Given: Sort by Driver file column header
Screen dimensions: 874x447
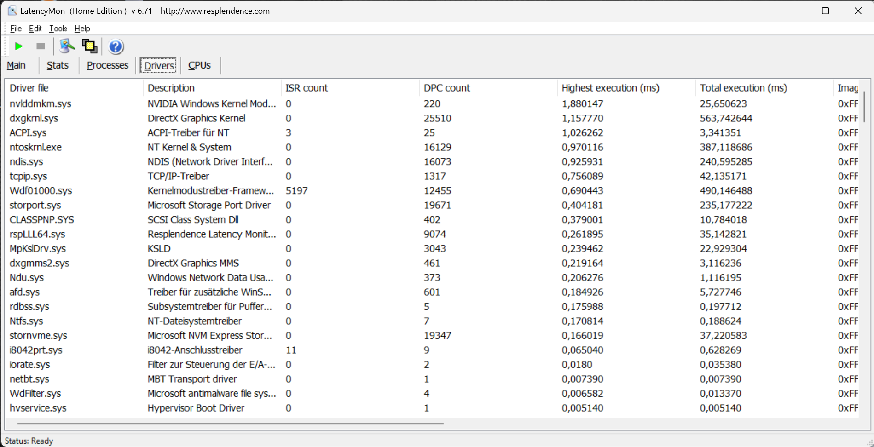Looking at the screenshot, I should point(74,88).
